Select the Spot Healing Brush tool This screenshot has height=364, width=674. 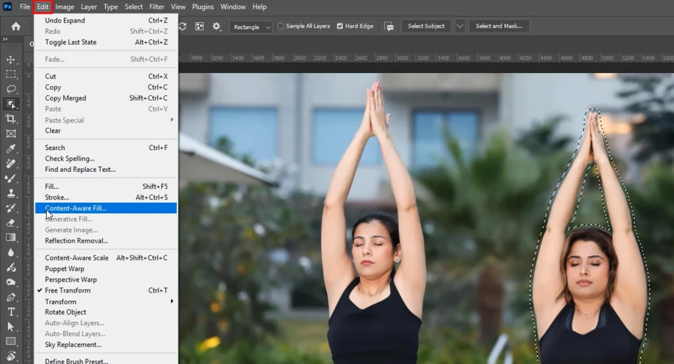pos(11,163)
